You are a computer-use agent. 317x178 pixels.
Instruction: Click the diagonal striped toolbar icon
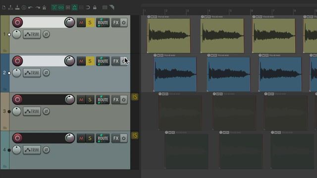[112, 8]
